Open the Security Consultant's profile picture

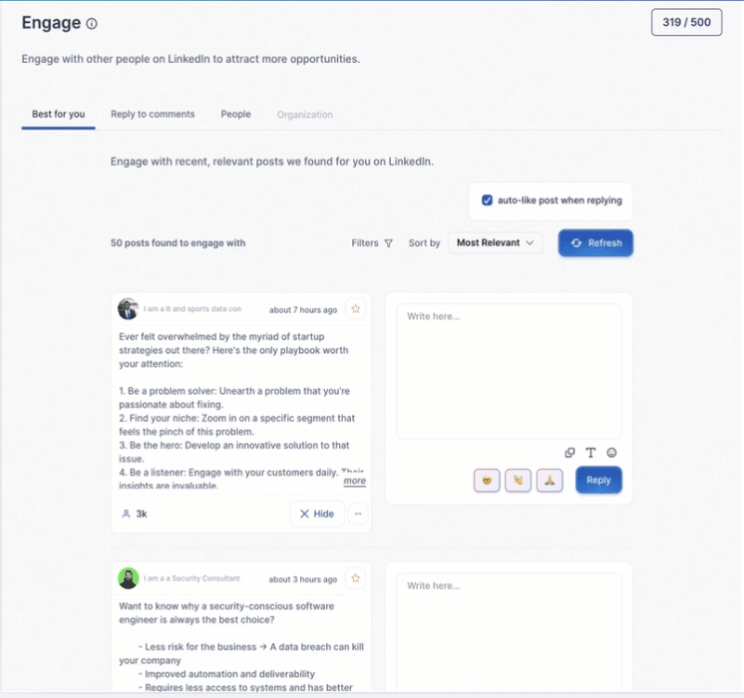(x=128, y=578)
